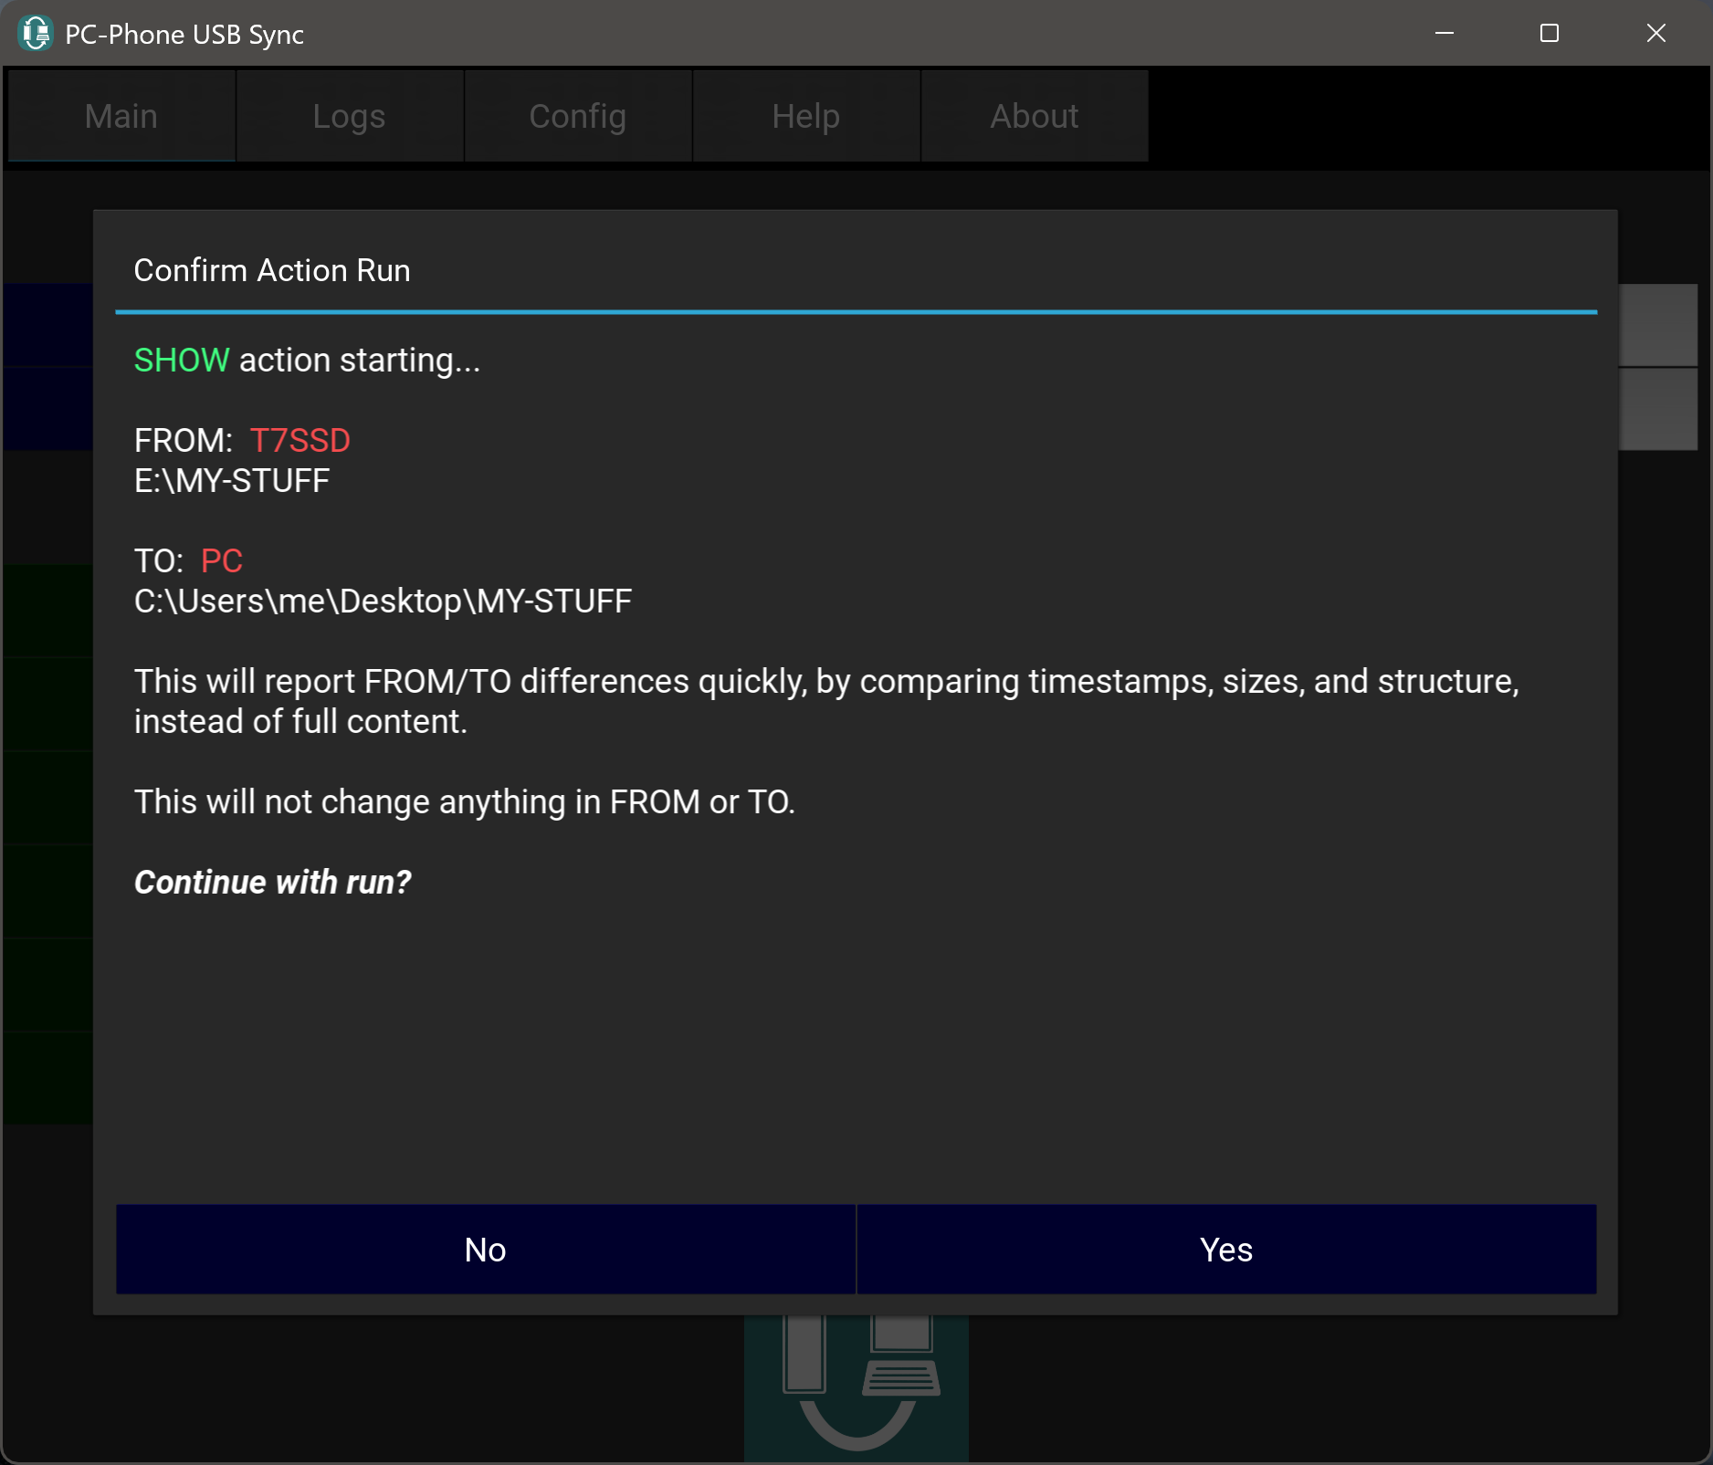Minimize the PC-Phone USB Sync window
The image size is (1713, 1465).
click(1445, 34)
